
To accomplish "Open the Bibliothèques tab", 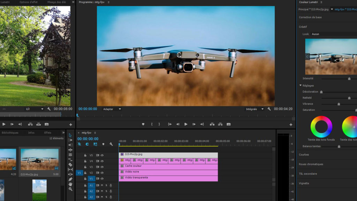I will point(10,133).
